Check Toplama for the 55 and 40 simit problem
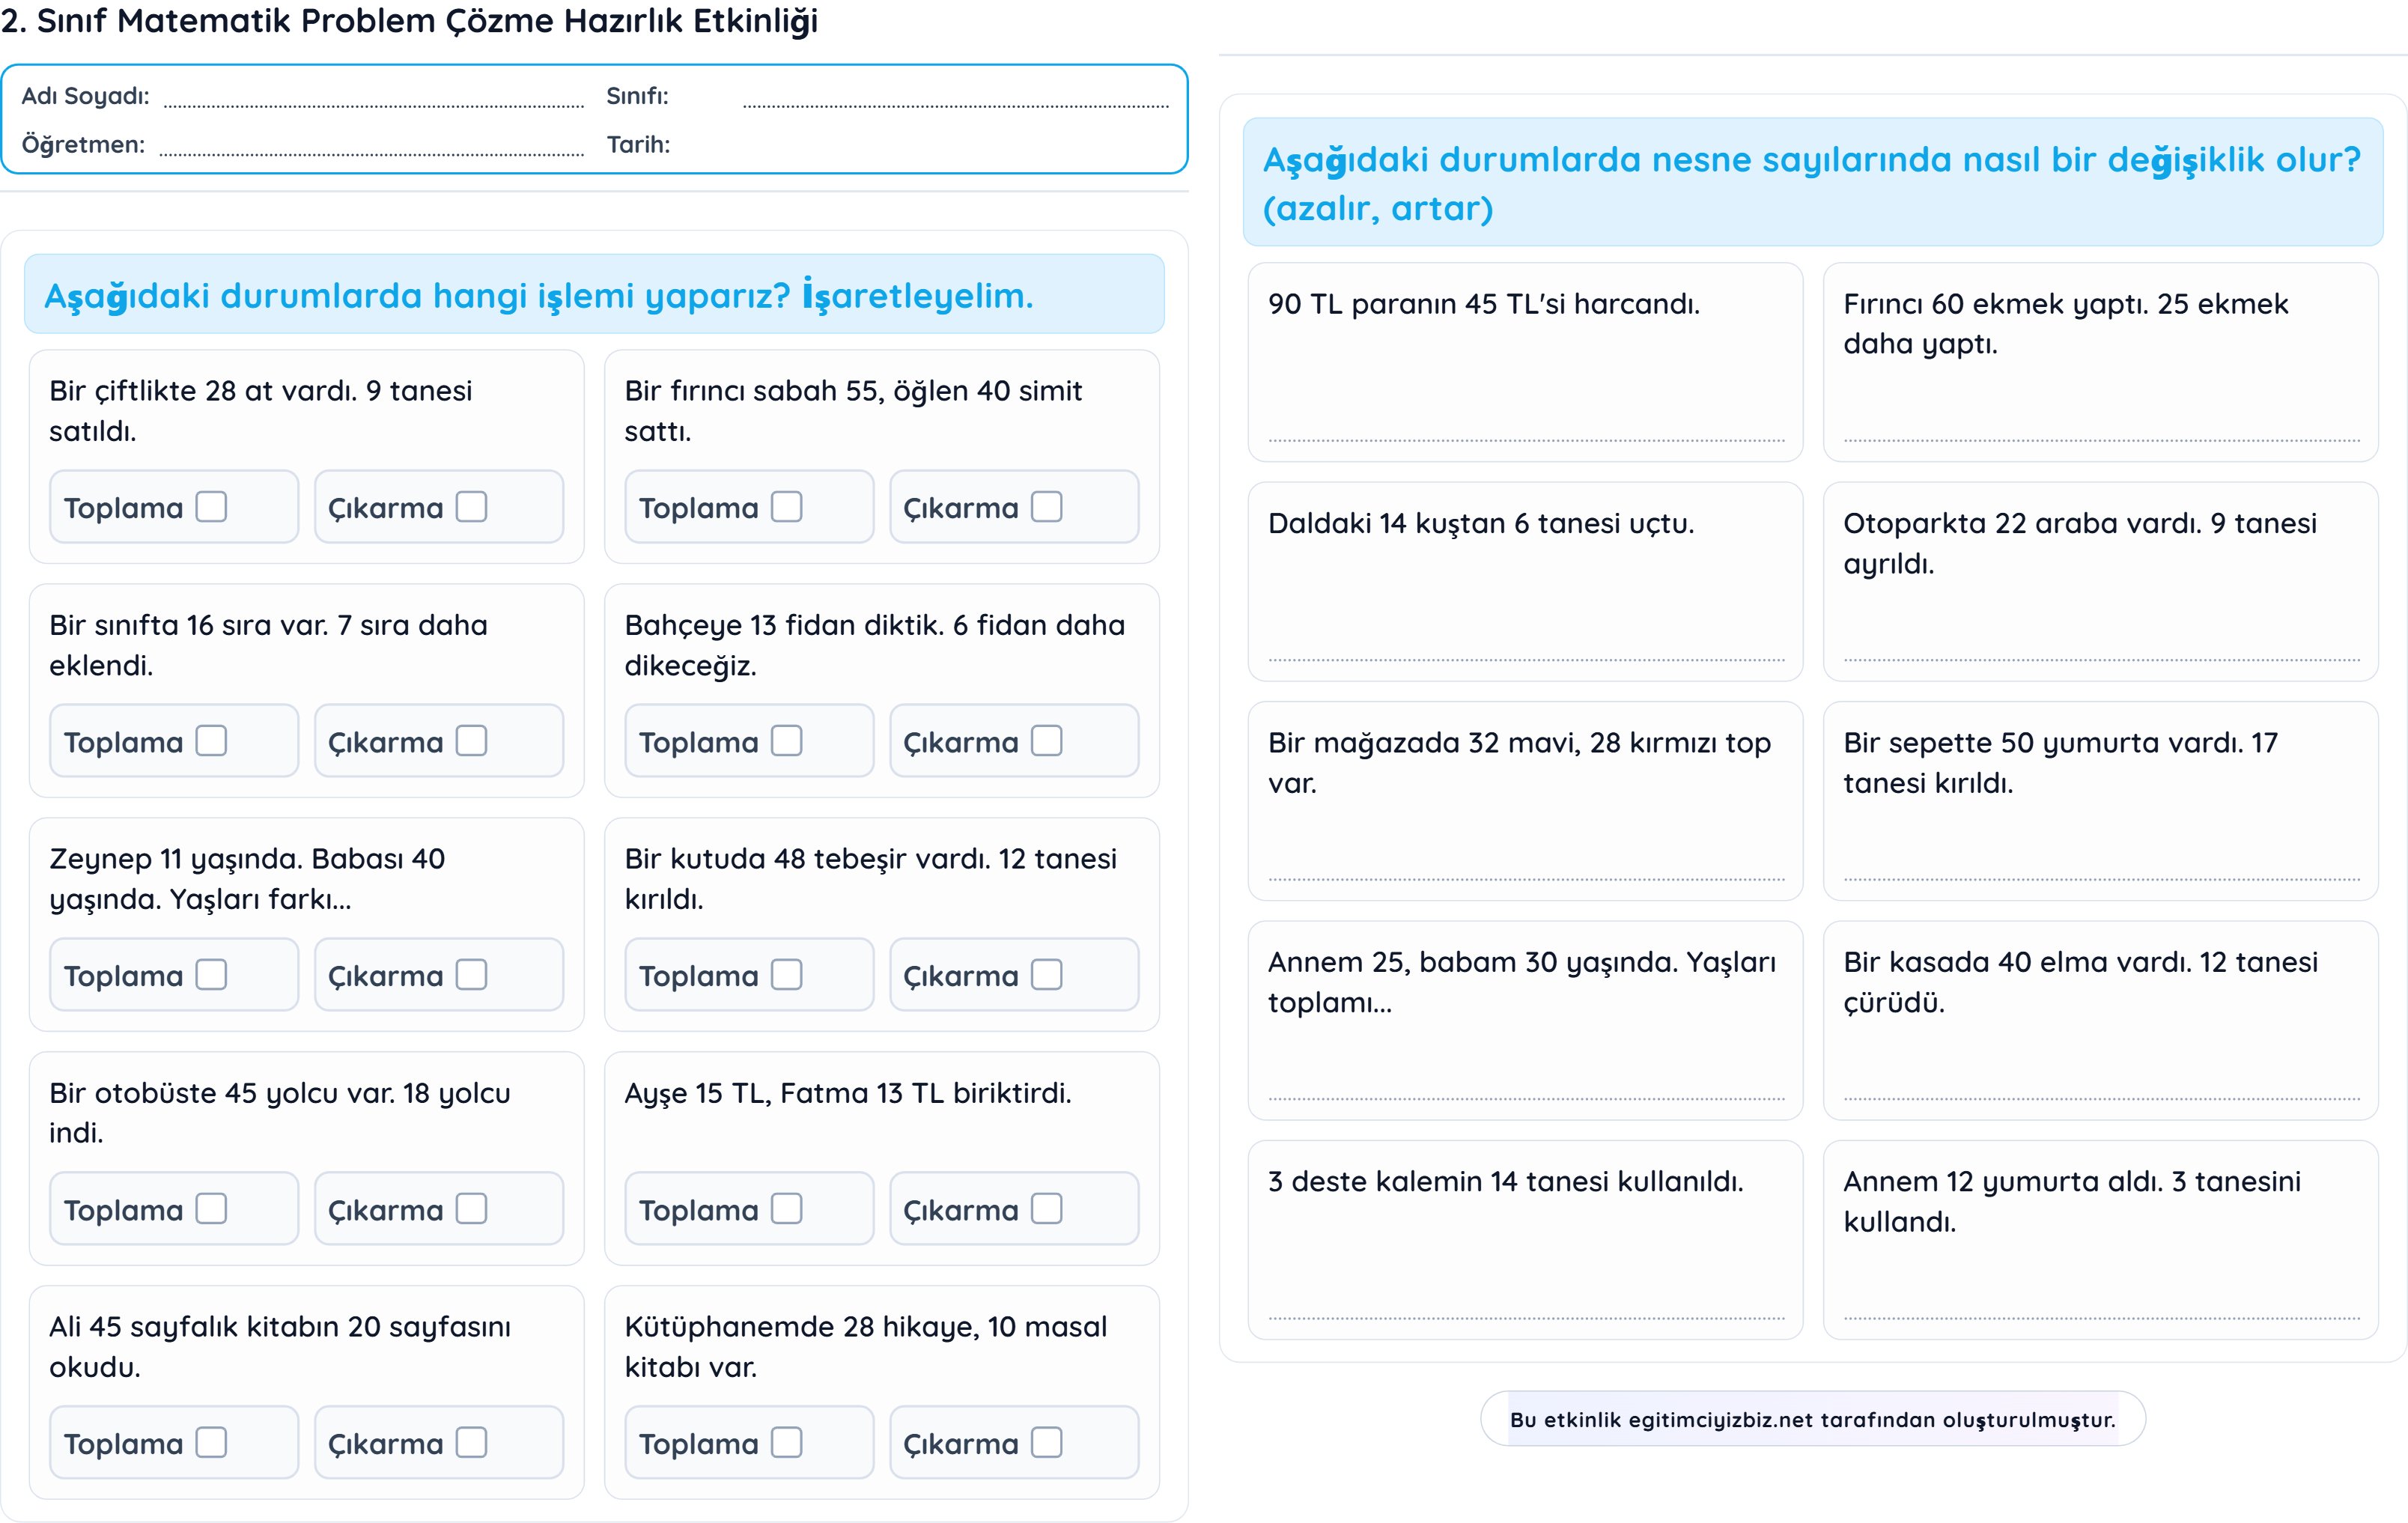 pyautogui.click(x=787, y=507)
